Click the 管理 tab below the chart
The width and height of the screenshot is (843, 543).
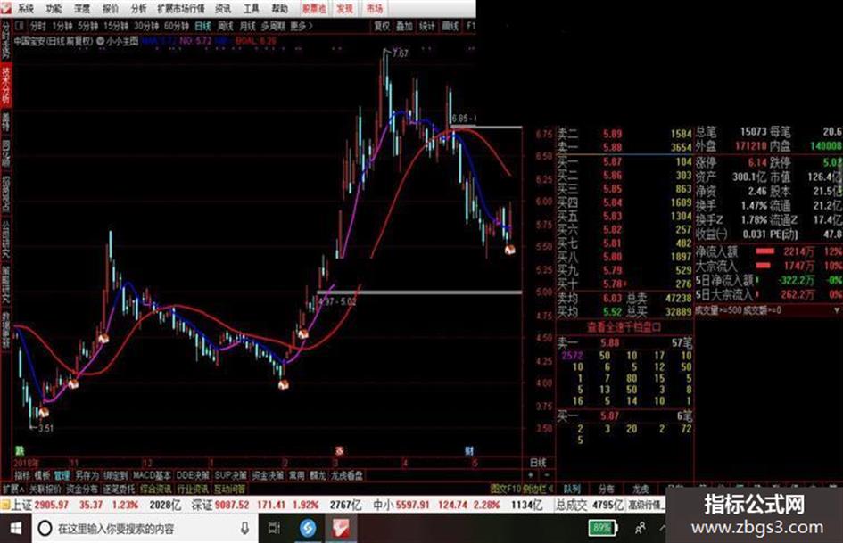pos(62,475)
